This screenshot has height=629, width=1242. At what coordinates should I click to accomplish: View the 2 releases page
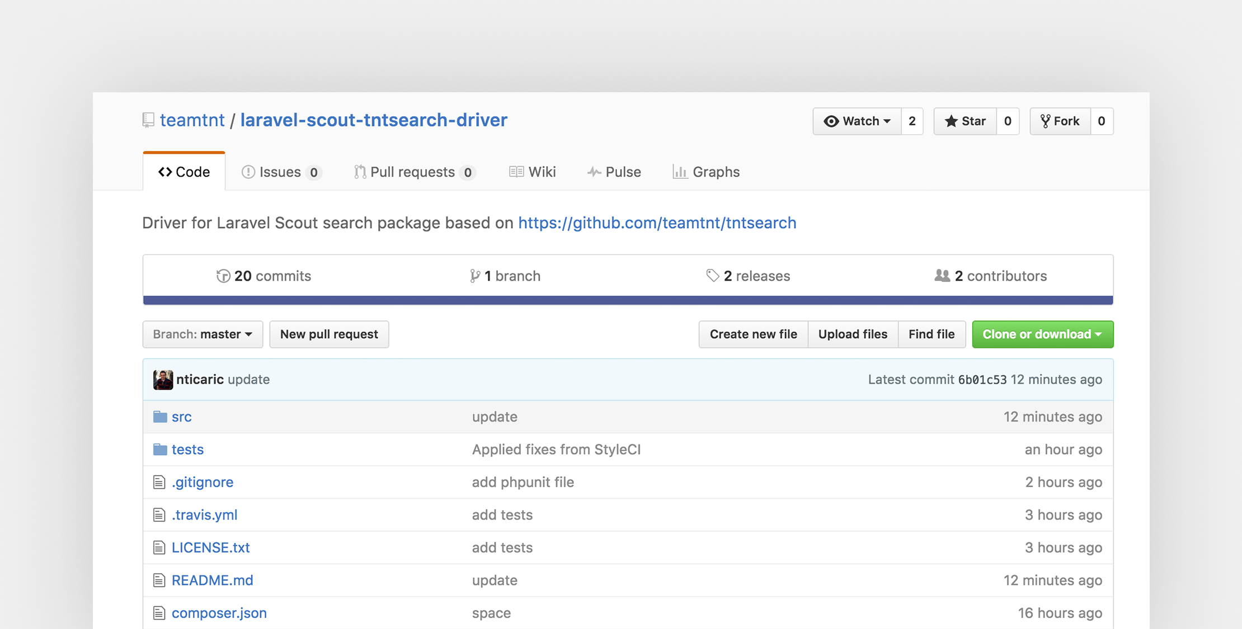748,276
